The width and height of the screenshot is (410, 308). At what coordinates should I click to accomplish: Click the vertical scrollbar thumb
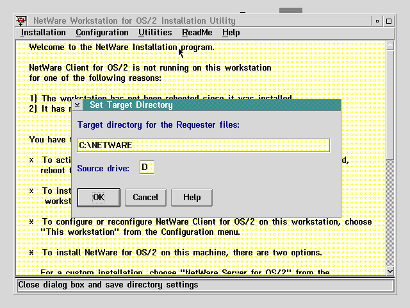[x=390, y=105]
